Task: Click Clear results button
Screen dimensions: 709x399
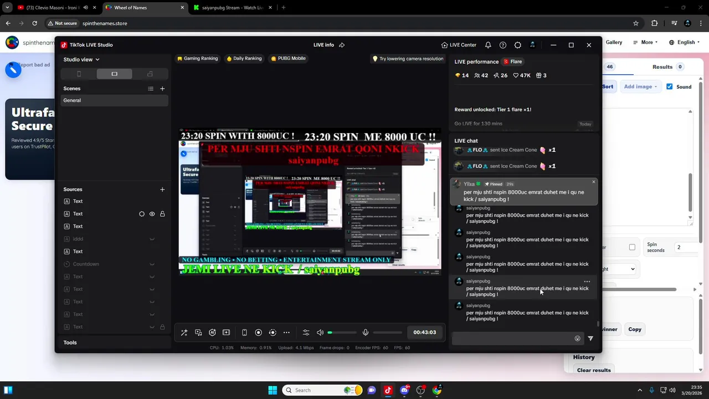Action: click(594, 370)
